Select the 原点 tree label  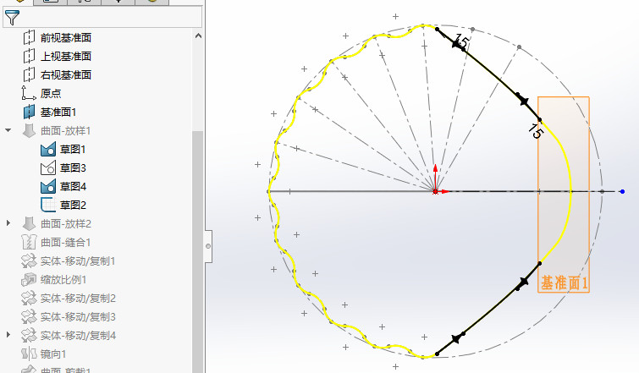51,93
